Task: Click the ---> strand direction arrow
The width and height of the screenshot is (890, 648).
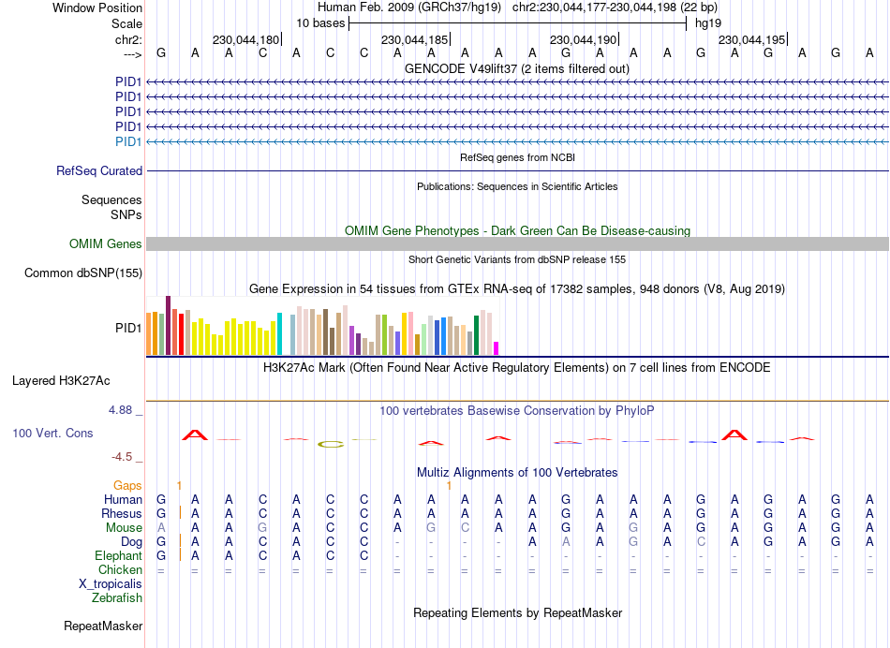Action: tap(132, 55)
